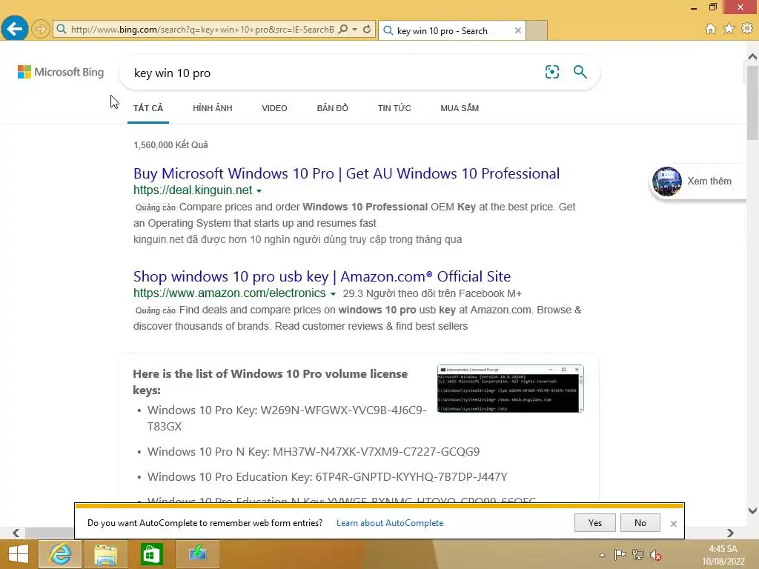
Task: Open the Windows Start button
Action: click(19, 554)
